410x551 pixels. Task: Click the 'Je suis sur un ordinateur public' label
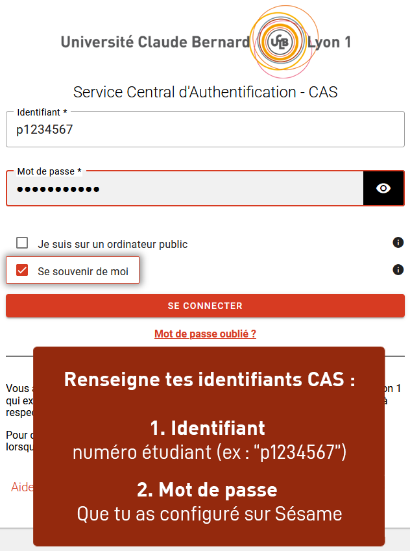coord(112,244)
